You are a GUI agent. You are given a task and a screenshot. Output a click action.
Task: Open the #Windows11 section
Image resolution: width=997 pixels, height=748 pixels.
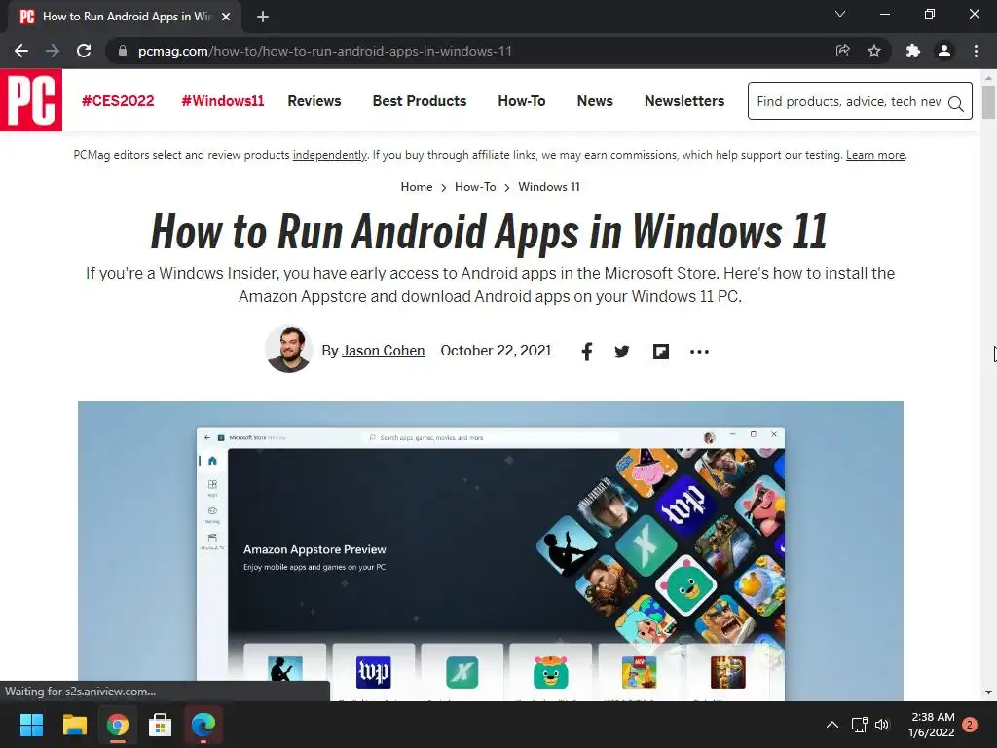pyautogui.click(x=223, y=101)
